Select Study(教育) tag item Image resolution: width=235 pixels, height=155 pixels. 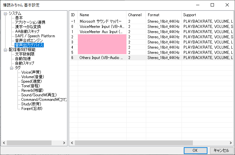[x=31, y=104]
